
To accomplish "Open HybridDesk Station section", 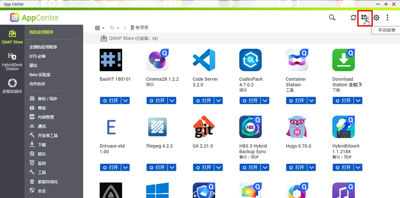I will click(x=12, y=61).
